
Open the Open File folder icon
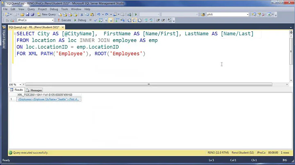(23, 14)
